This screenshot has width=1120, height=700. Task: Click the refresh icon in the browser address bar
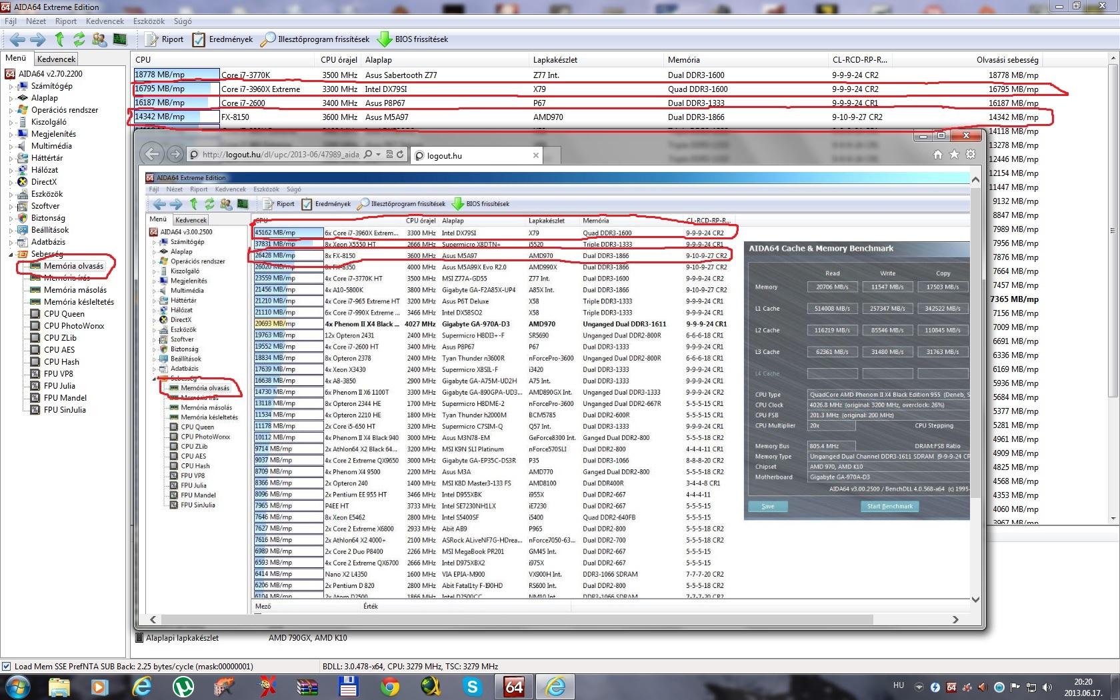click(400, 155)
